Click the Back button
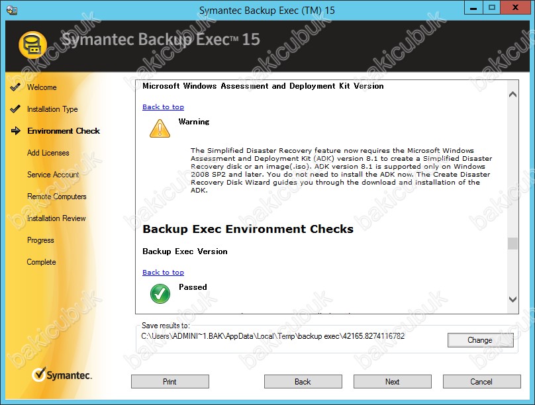535x405 pixels. click(x=303, y=381)
